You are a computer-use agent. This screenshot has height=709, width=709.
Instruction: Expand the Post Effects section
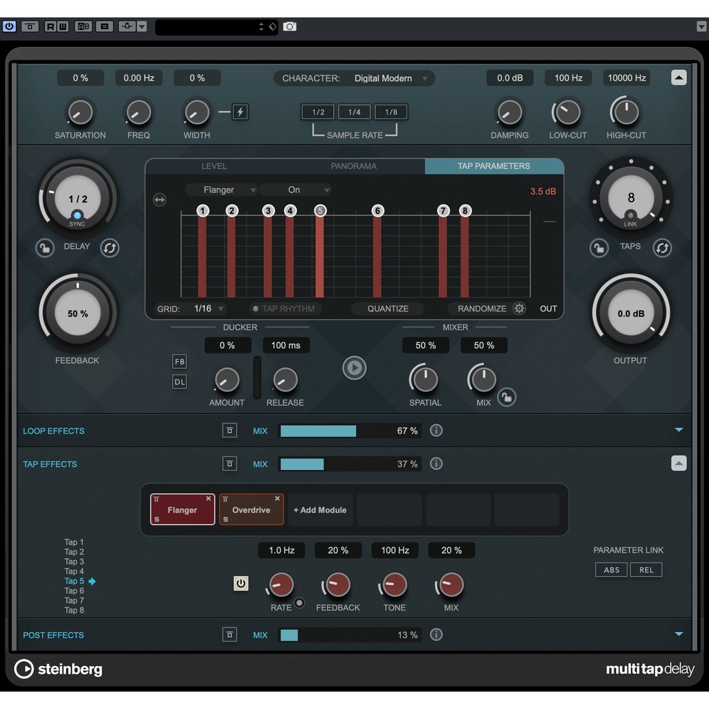pyautogui.click(x=679, y=634)
